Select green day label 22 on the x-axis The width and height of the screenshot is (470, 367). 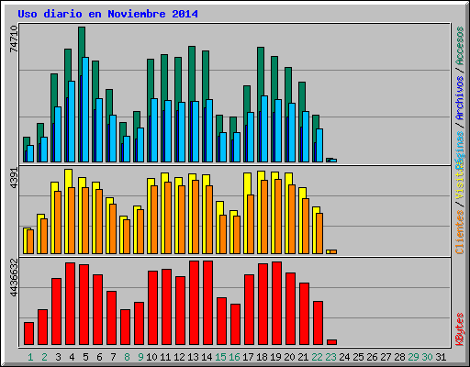[317, 357]
